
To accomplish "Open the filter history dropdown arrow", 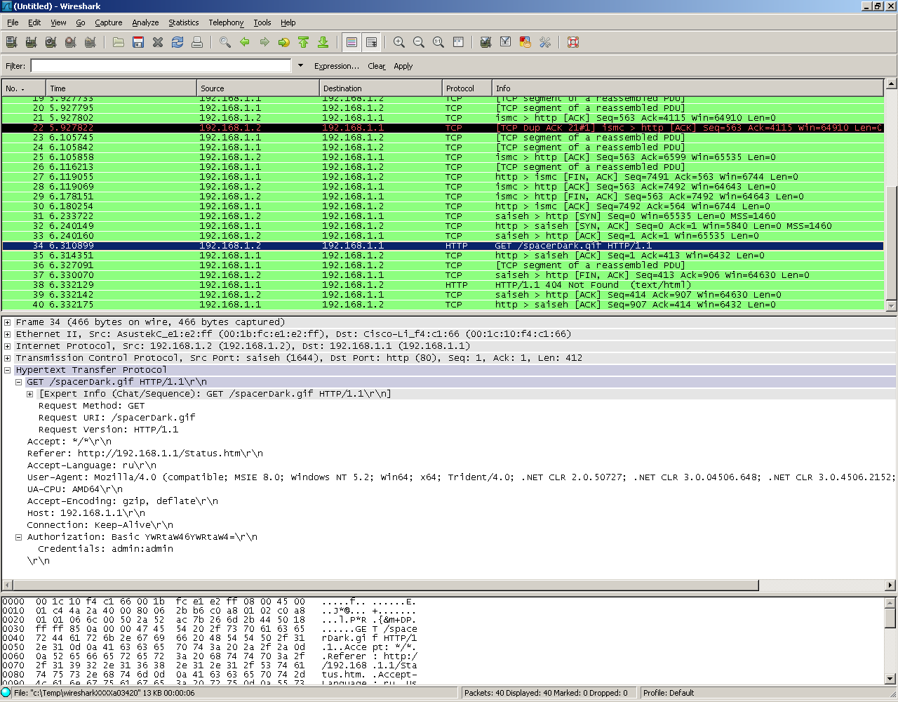I will click(x=300, y=65).
